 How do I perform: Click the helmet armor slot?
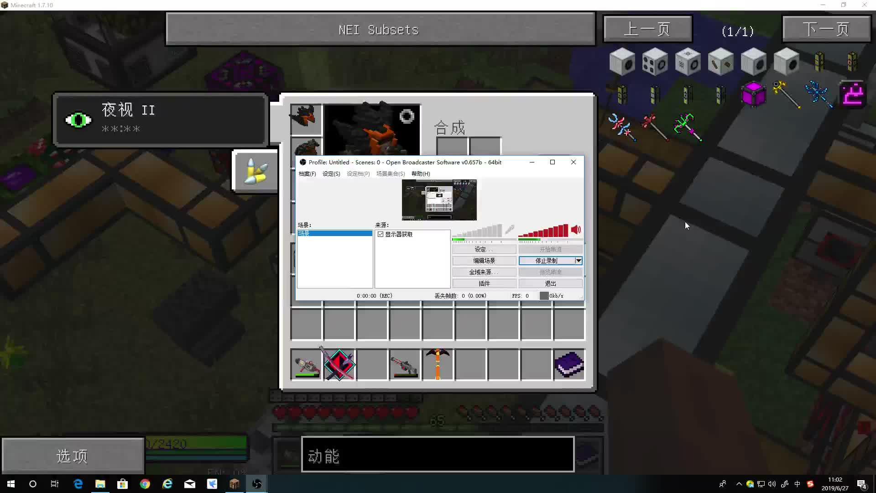[x=306, y=119]
